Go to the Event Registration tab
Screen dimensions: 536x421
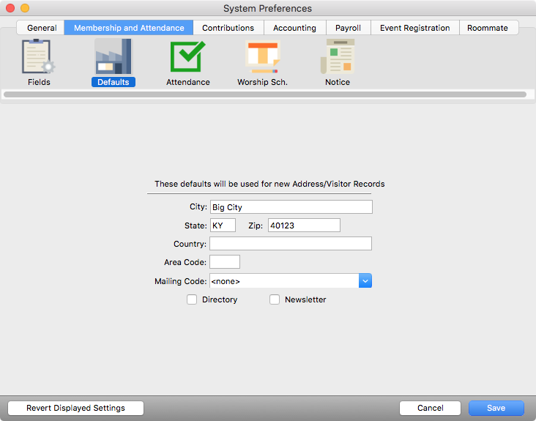(x=414, y=28)
